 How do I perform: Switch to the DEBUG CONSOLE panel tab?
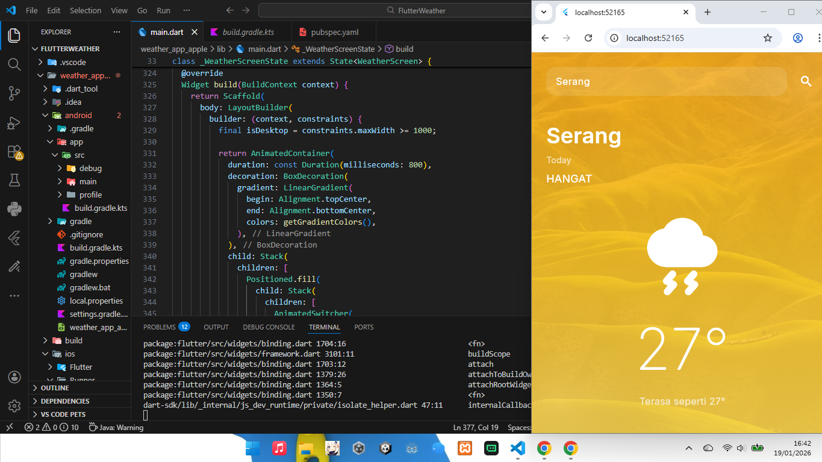tap(269, 326)
